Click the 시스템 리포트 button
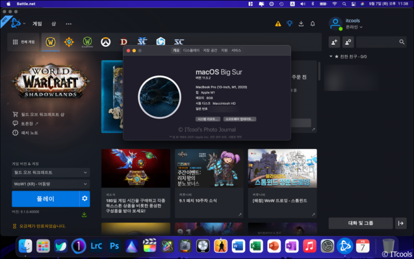Image resolution: width=414 pixels, height=259 pixels. 208,119
